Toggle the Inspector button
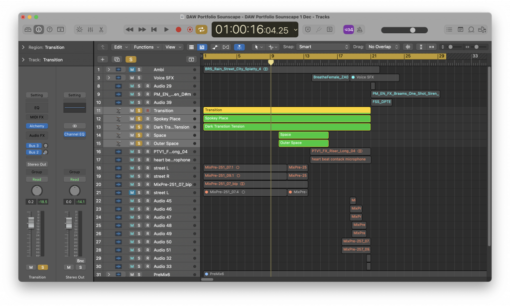The height and width of the screenshot is (306, 510). (39, 29)
